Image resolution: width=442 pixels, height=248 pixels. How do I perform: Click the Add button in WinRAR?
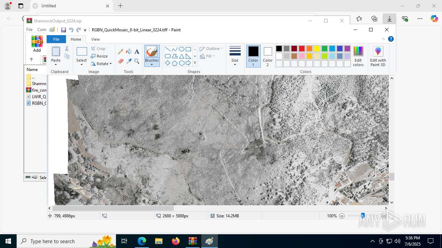click(37, 44)
